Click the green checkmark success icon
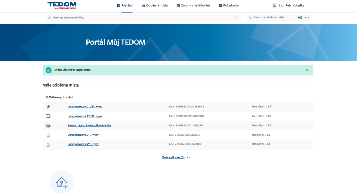 coord(48,70)
